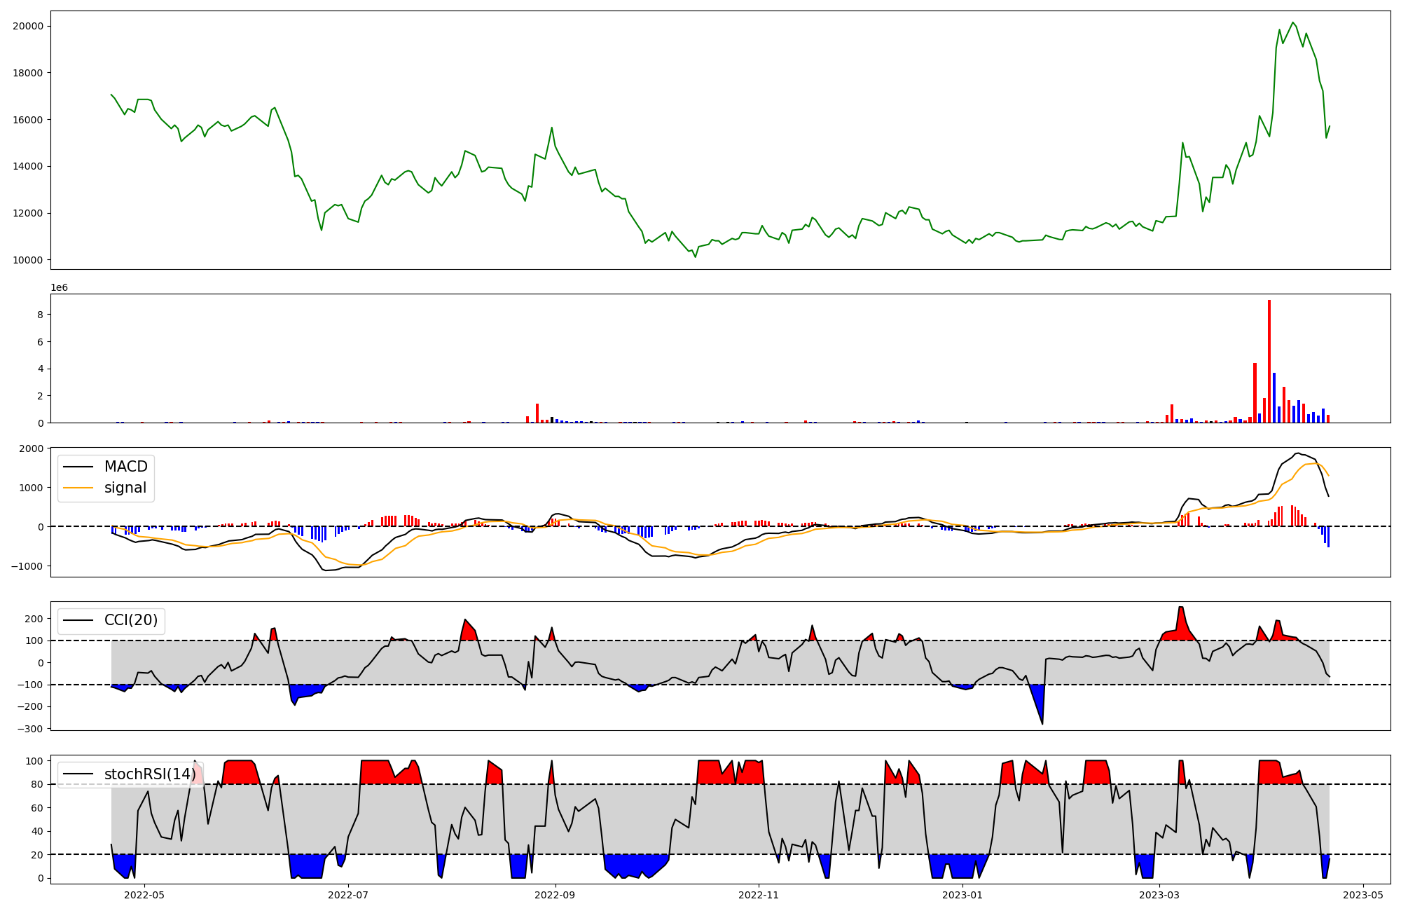The width and height of the screenshot is (1401, 911).
Task: Click the 20000 price axis label
Action: (x=28, y=26)
